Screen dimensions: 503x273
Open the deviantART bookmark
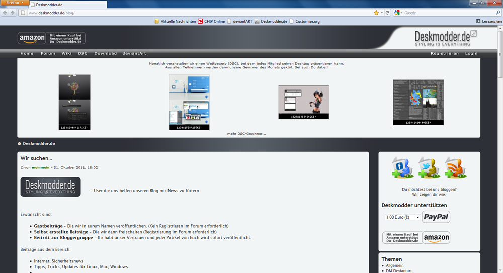(x=239, y=21)
